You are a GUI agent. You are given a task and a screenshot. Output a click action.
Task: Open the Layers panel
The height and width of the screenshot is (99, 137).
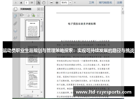point(15,31)
